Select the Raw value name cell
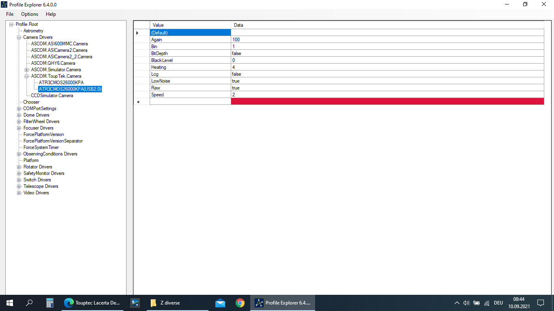 click(190, 88)
